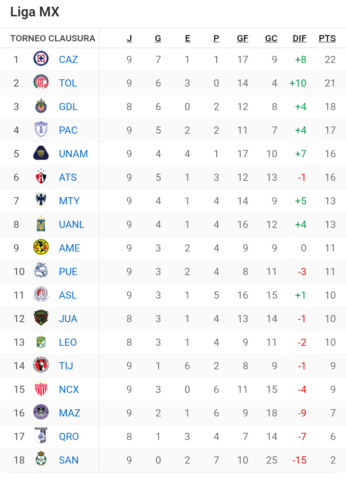Click the GF column header

[x=243, y=38]
